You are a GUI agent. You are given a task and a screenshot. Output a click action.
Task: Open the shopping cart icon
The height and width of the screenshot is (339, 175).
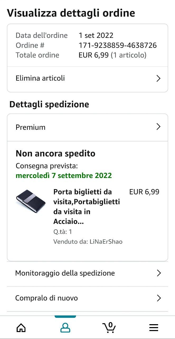click(x=109, y=328)
